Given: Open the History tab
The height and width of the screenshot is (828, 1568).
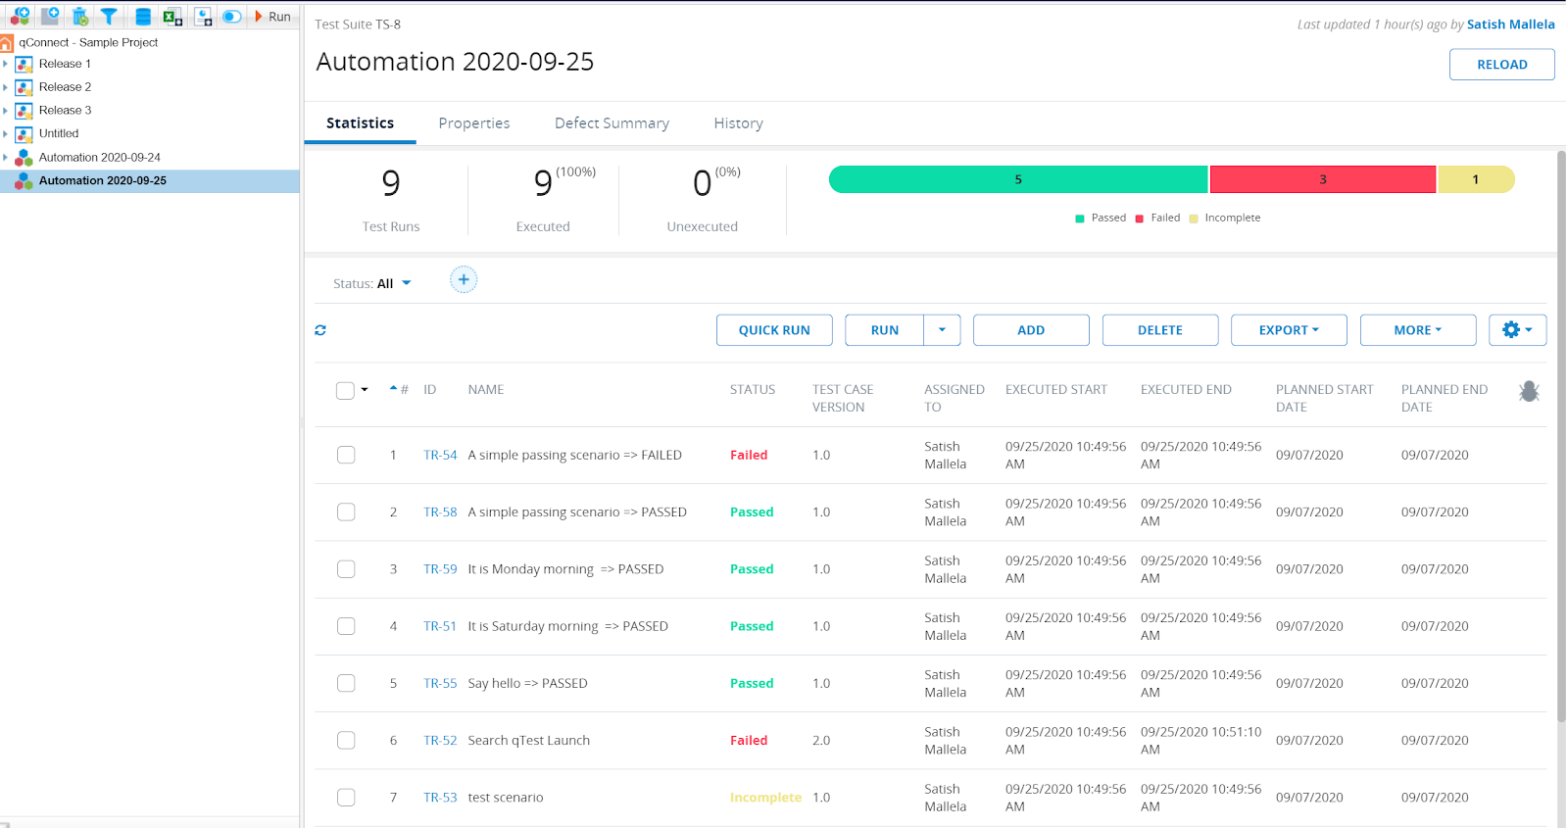Looking at the screenshot, I should 738,123.
